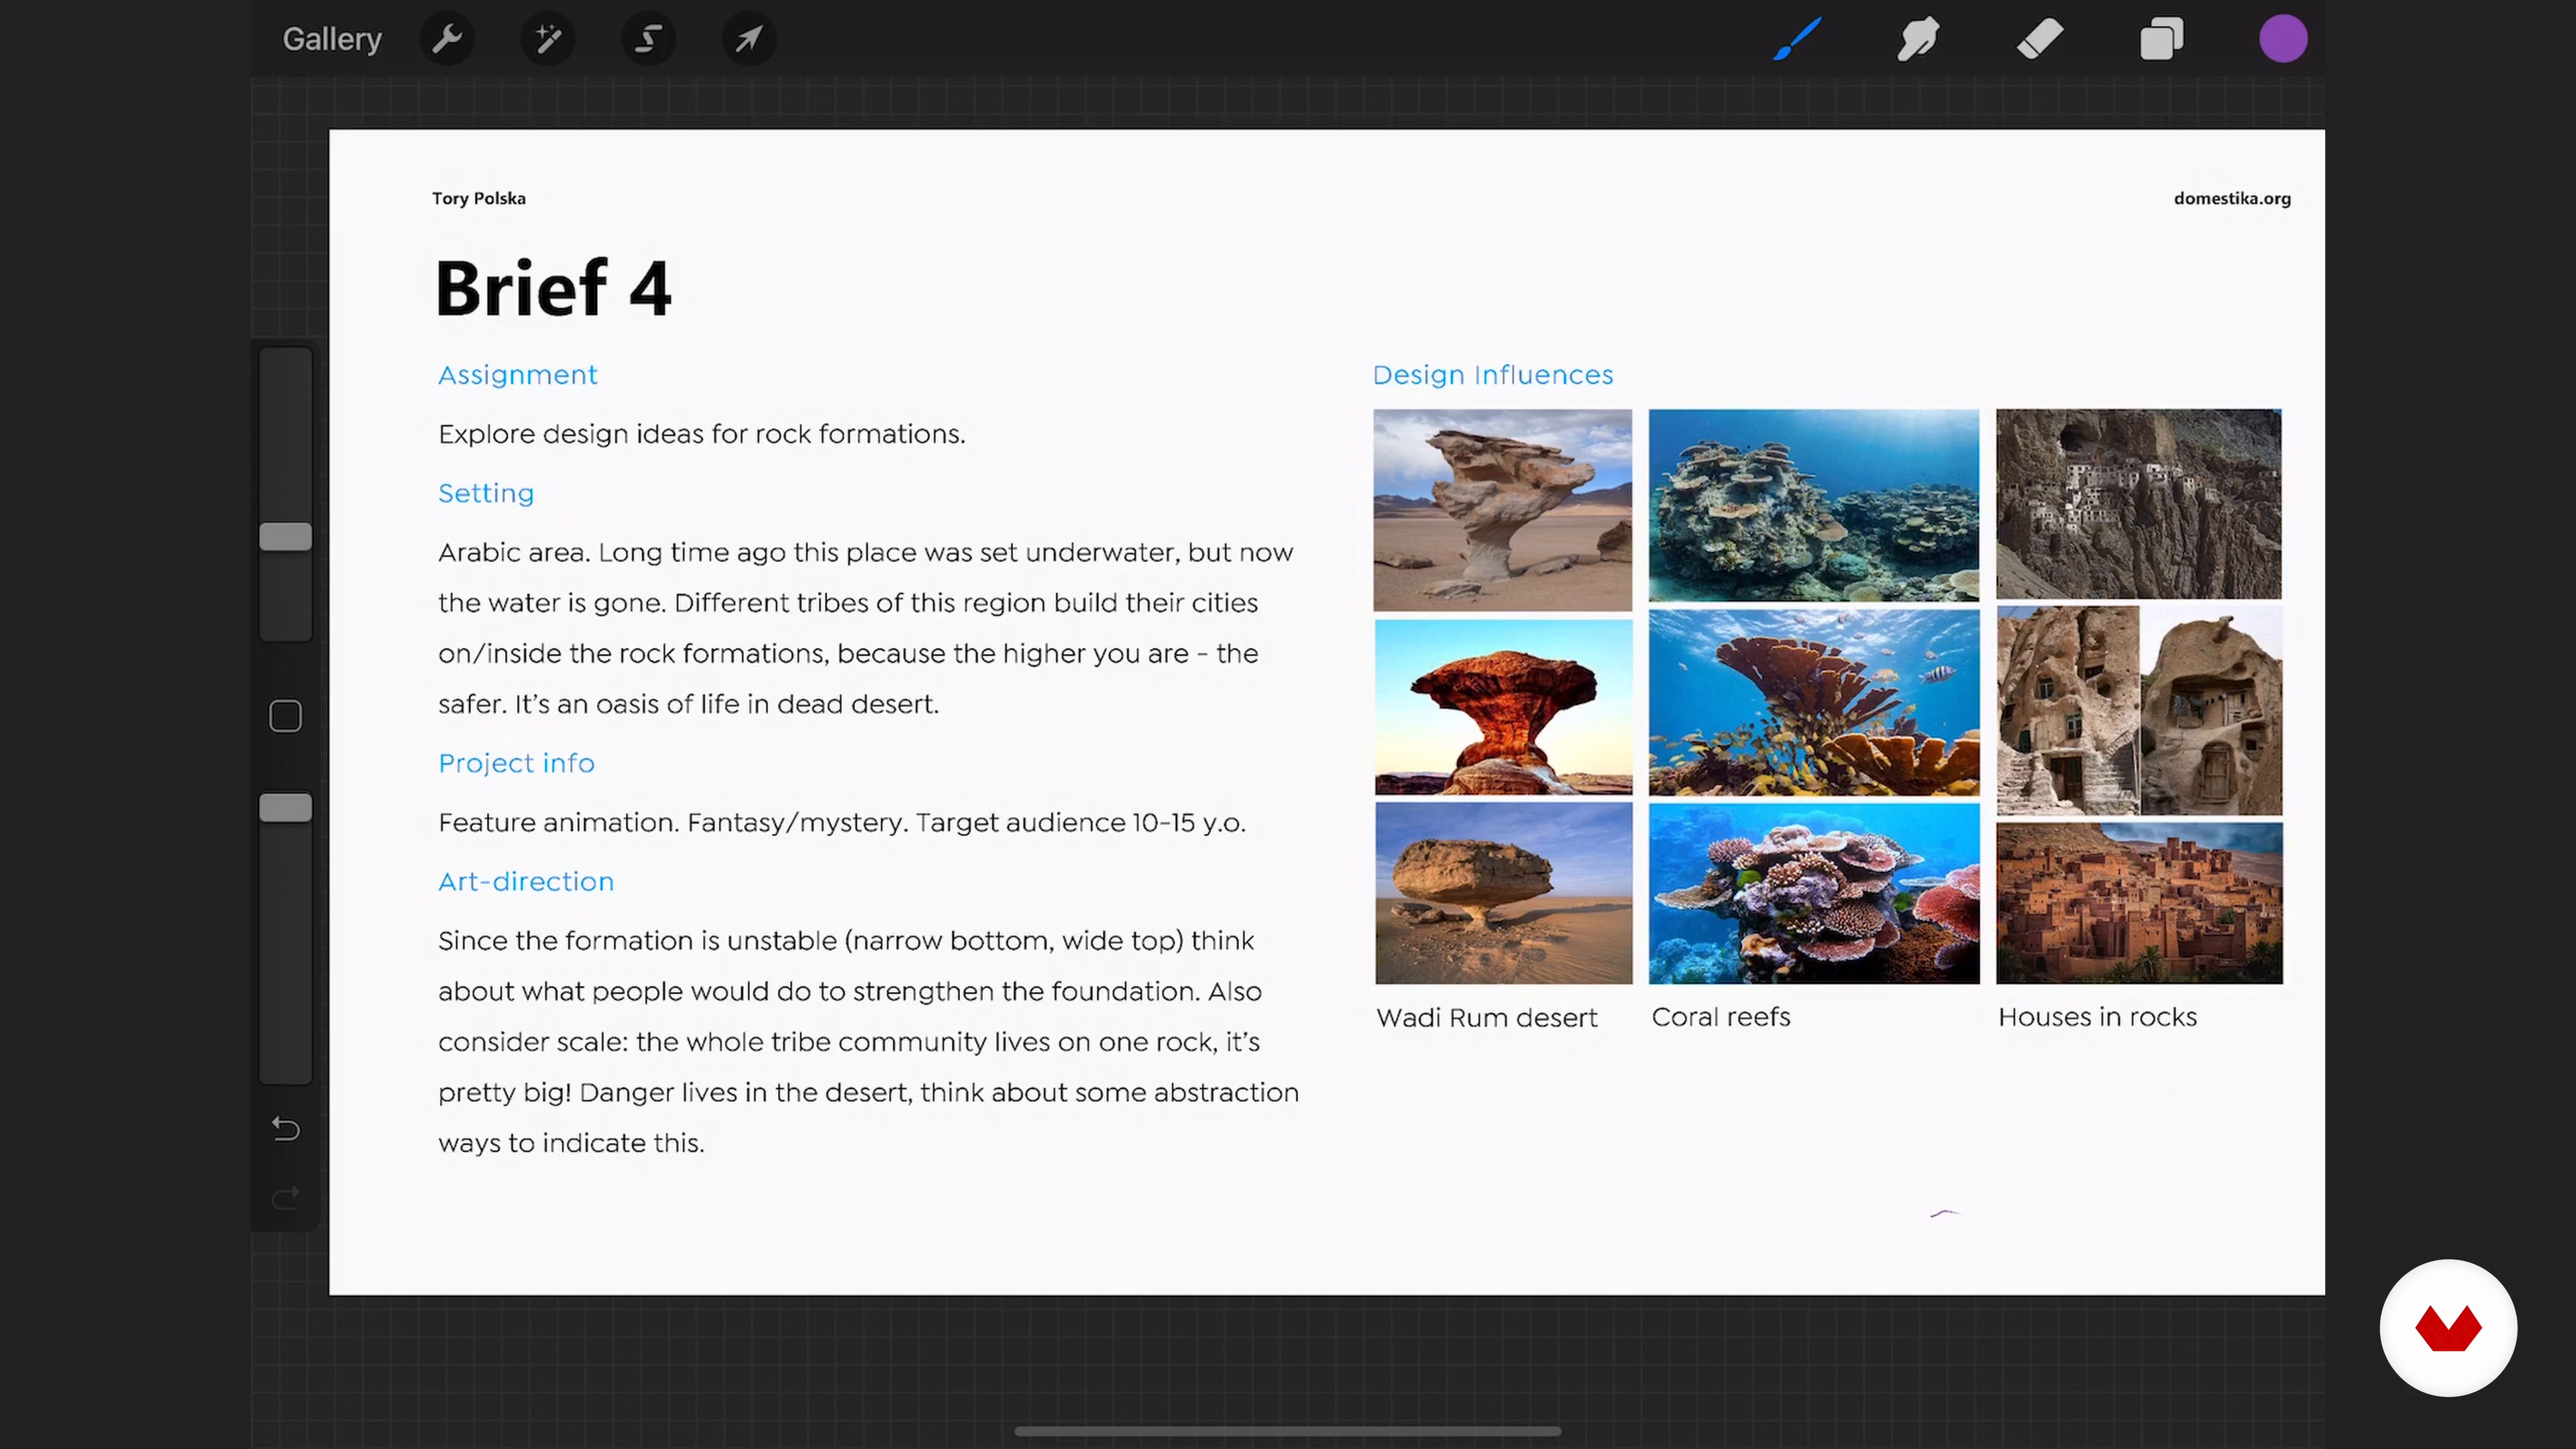Click the Domestika logo badge

pos(2448,1328)
